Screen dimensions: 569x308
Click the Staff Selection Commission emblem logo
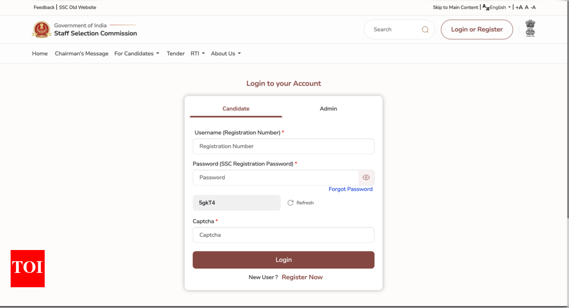(41, 29)
